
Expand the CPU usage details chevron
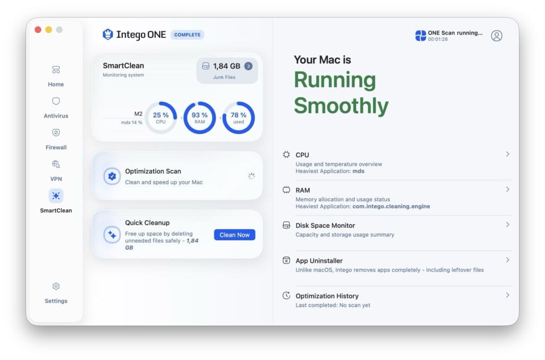click(507, 154)
